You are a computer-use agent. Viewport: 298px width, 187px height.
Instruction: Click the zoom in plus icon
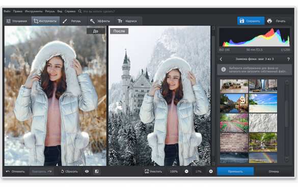point(211,171)
